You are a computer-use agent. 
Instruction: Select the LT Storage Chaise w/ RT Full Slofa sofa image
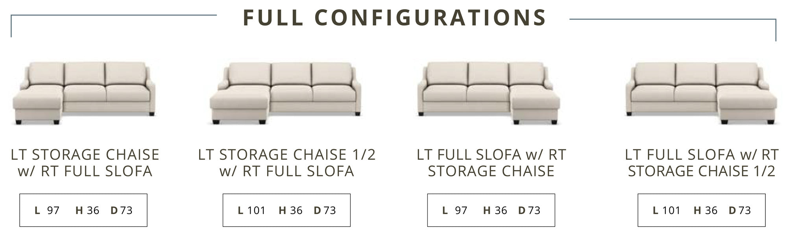(84, 93)
